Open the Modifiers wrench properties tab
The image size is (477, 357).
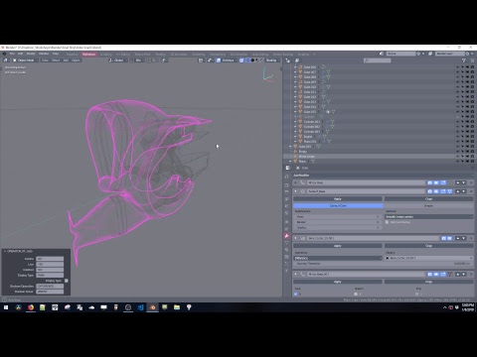click(x=287, y=236)
